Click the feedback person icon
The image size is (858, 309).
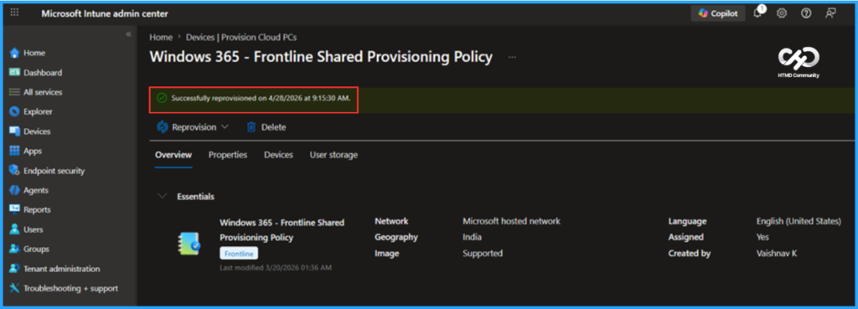[x=830, y=13]
